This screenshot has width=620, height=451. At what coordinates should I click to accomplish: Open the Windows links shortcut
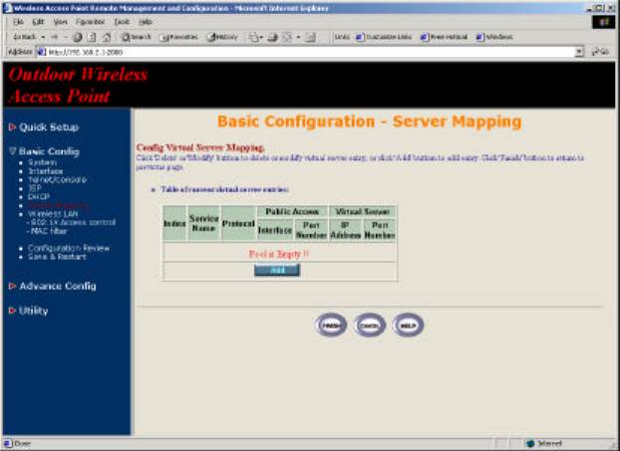494,37
